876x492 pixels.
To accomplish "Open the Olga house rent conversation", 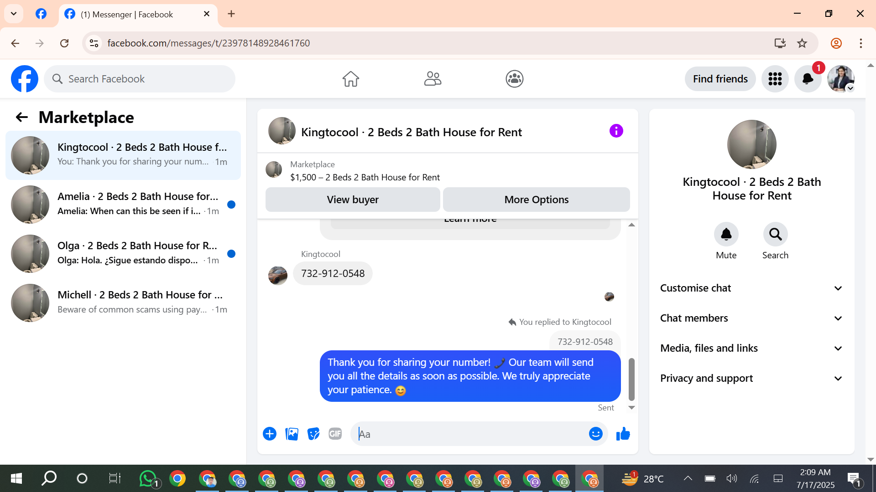I will point(123,253).
